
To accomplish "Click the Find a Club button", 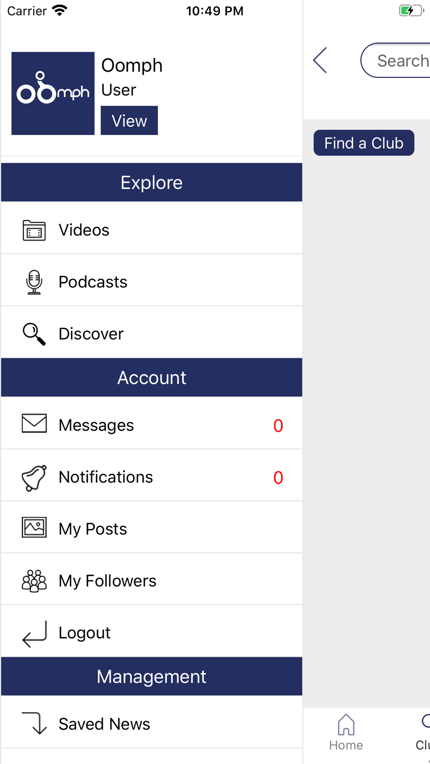I will 364,143.
